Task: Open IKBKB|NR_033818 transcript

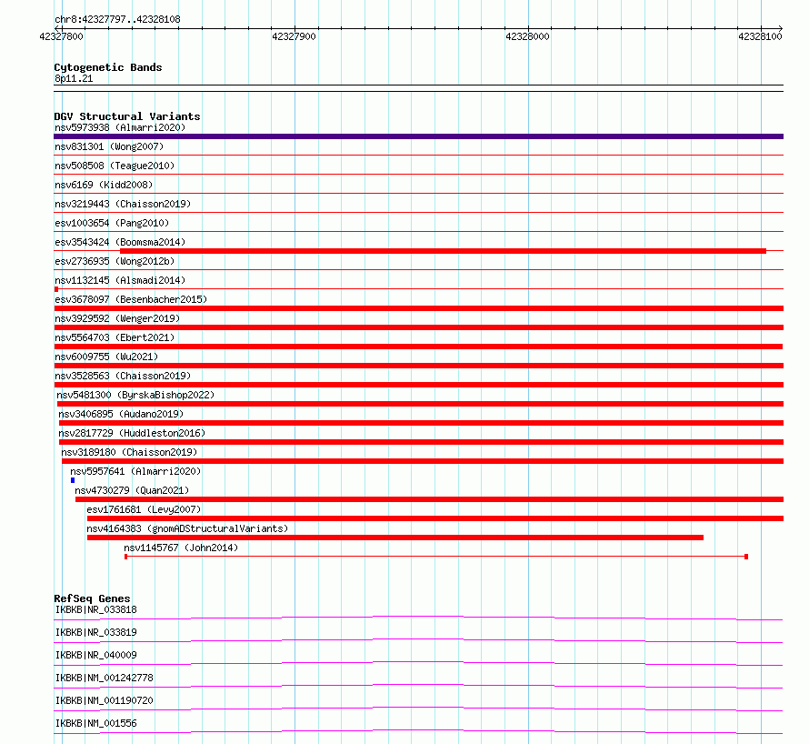Action: pos(96,609)
